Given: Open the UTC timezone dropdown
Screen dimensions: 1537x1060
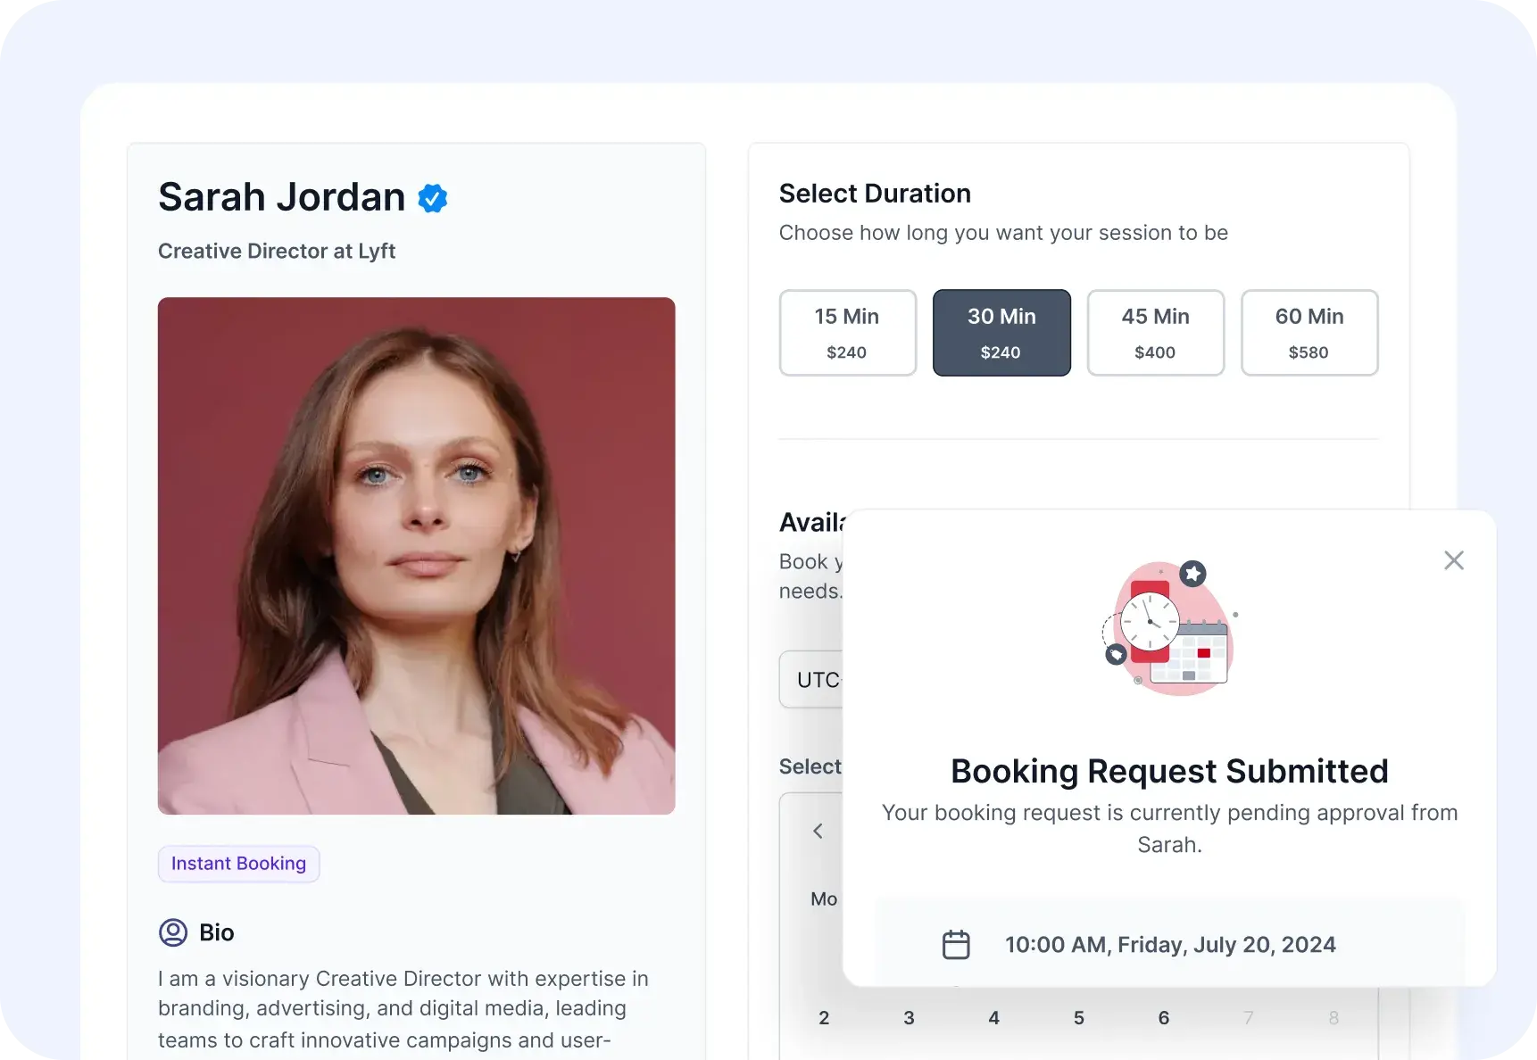Looking at the screenshot, I should tap(810, 680).
